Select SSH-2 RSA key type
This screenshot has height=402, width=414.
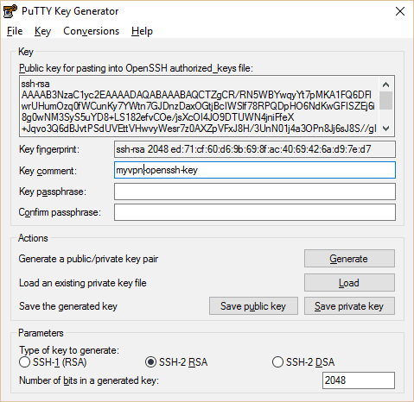176,362
